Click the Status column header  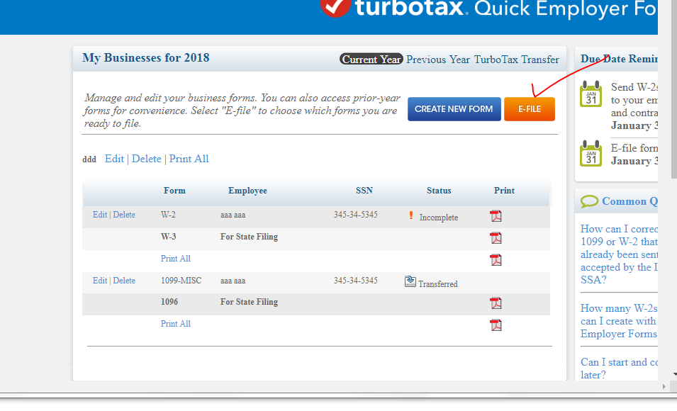pos(439,191)
